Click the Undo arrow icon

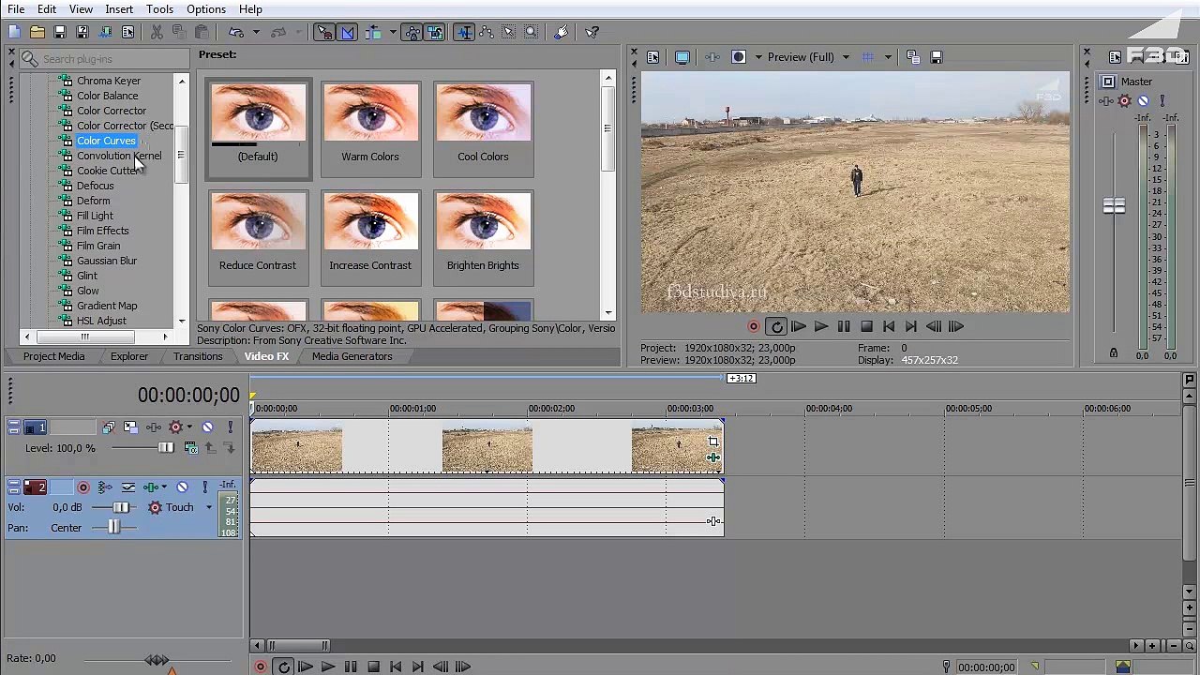[x=236, y=32]
